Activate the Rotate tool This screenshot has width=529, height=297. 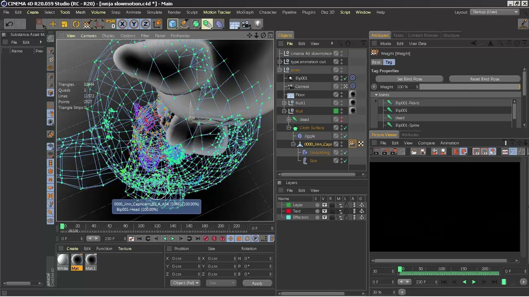coord(76,24)
